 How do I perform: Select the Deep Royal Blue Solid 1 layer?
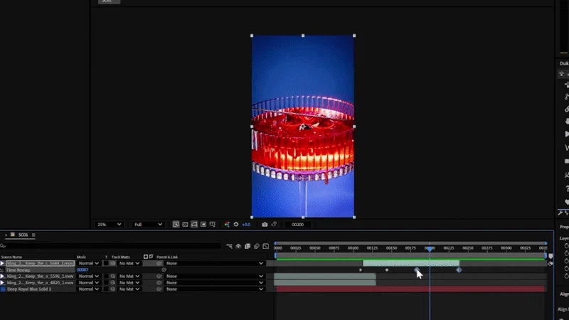click(29, 289)
